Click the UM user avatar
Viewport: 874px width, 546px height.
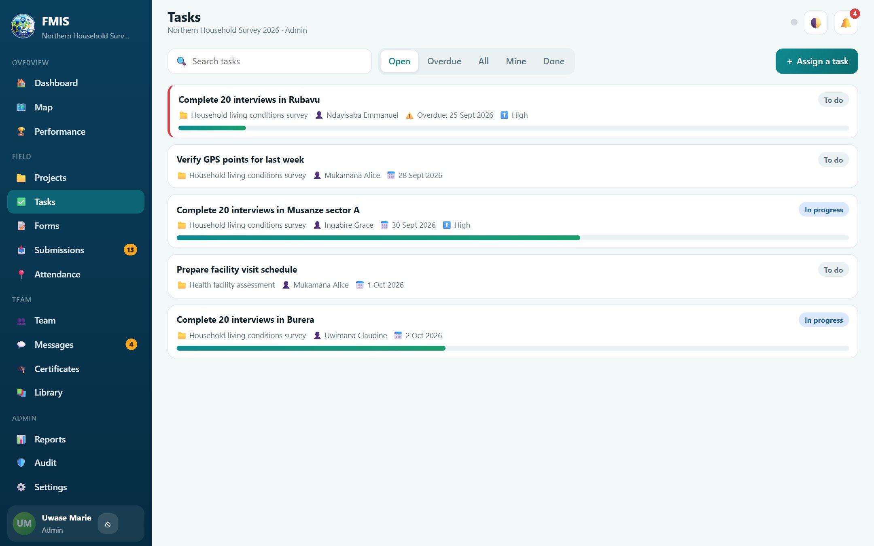click(24, 523)
